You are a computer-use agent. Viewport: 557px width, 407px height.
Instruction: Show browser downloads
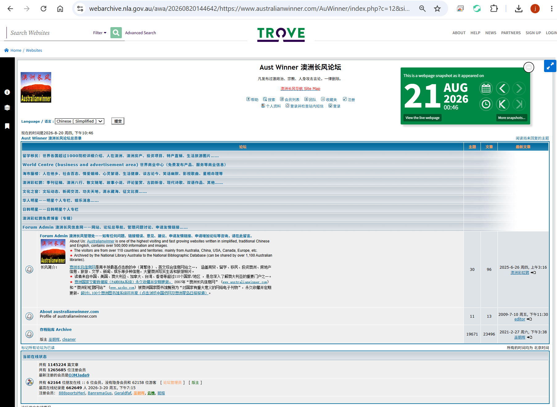519,9
